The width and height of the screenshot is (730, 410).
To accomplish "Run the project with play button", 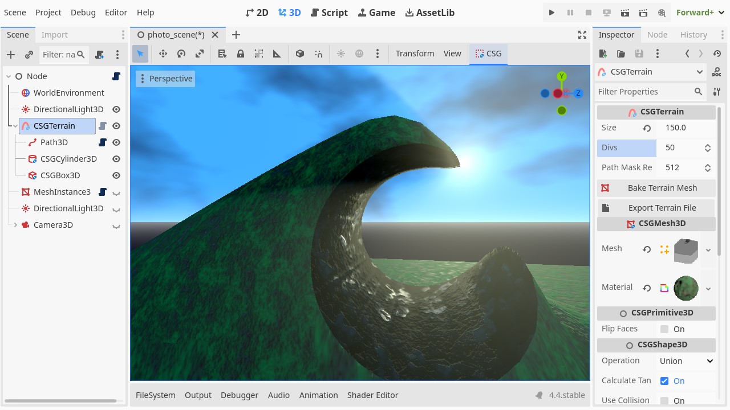I will pos(551,13).
